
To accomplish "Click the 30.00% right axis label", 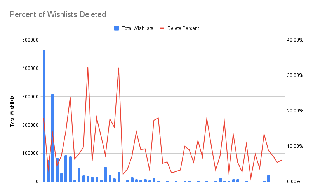I will point(295,75).
